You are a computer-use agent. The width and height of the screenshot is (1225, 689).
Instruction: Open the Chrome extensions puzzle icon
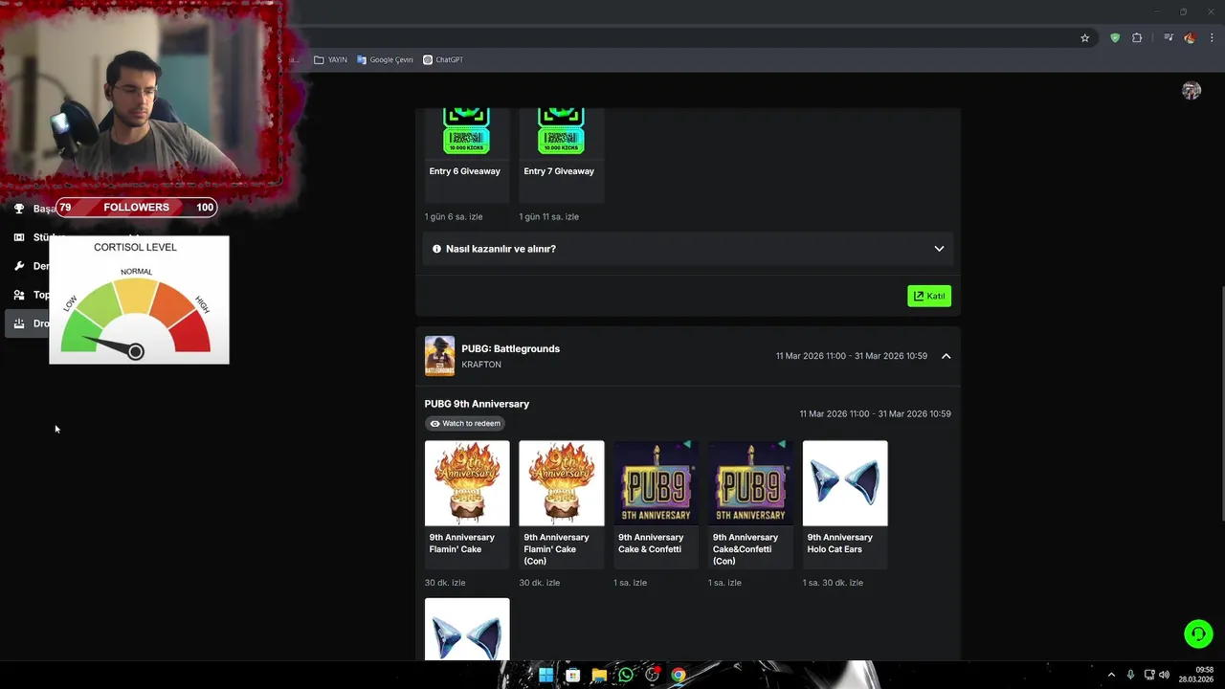pyautogui.click(x=1137, y=38)
